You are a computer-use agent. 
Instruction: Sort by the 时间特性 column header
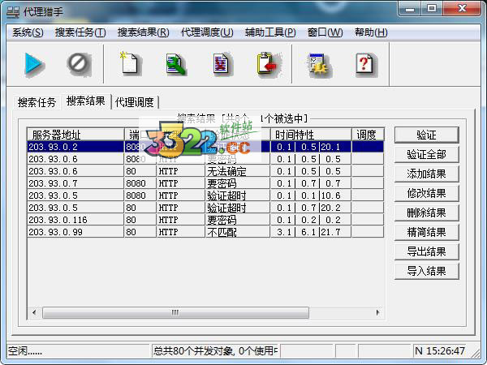(311, 135)
